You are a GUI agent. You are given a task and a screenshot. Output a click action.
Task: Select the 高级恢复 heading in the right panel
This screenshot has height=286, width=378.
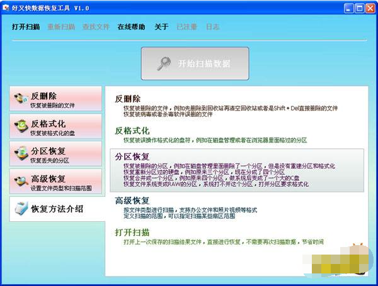(x=132, y=201)
